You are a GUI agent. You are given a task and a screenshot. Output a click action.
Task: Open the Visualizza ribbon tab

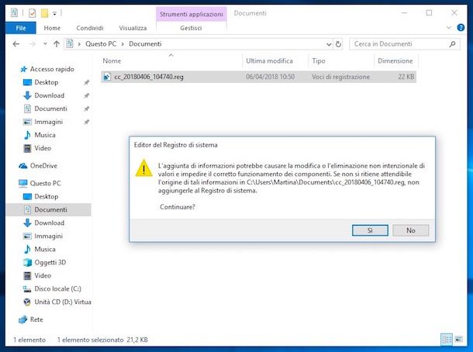pos(133,28)
